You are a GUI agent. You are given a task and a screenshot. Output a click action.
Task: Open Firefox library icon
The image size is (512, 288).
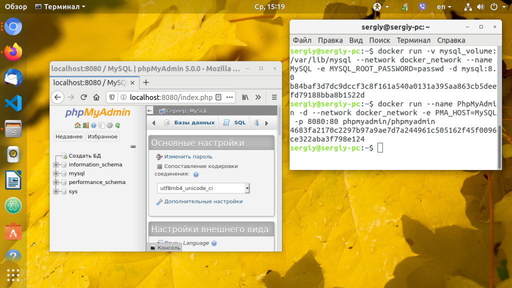[x=245, y=97]
